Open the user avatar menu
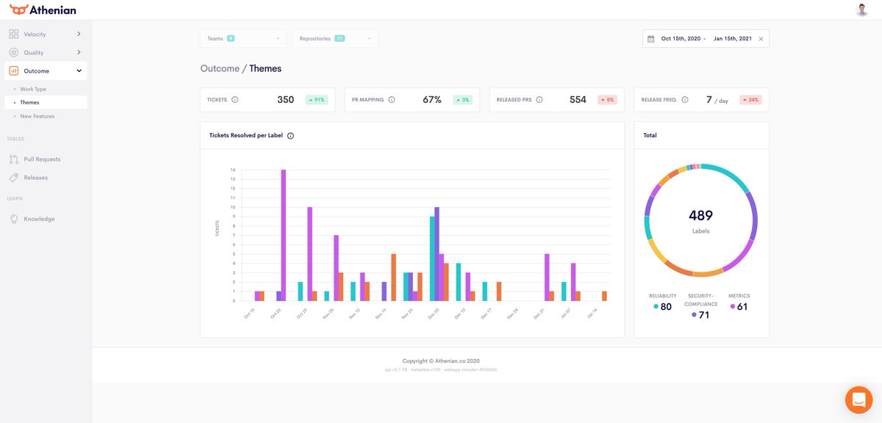The width and height of the screenshot is (882, 423). (862, 10)
